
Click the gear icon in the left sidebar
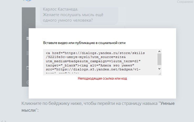(28, 82)
